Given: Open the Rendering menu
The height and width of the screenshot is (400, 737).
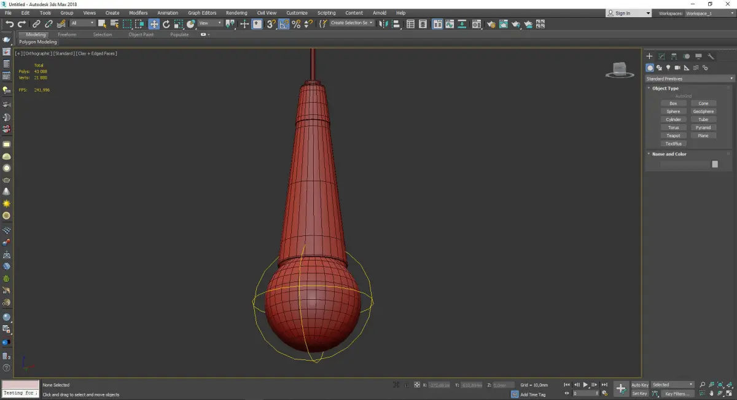Looking at the screenshot, I should (236, 13).
